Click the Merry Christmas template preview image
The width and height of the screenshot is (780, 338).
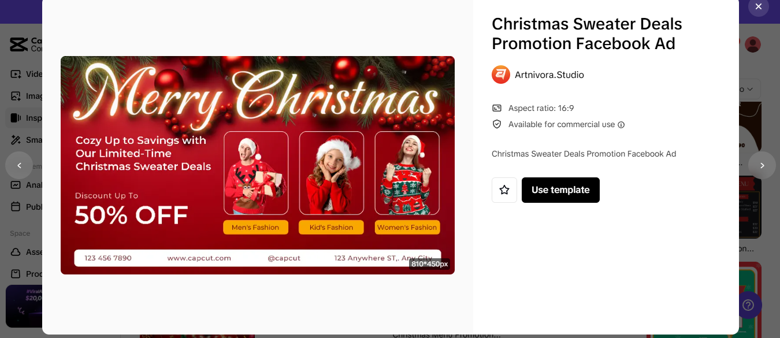pyautogui.click(x=258, y=165)
